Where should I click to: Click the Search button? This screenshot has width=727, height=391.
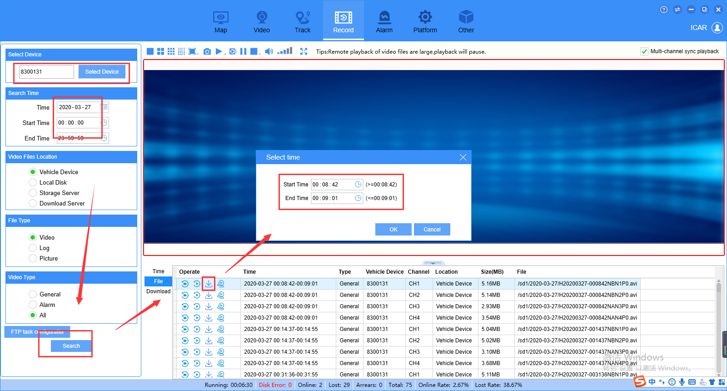[71, 346]
